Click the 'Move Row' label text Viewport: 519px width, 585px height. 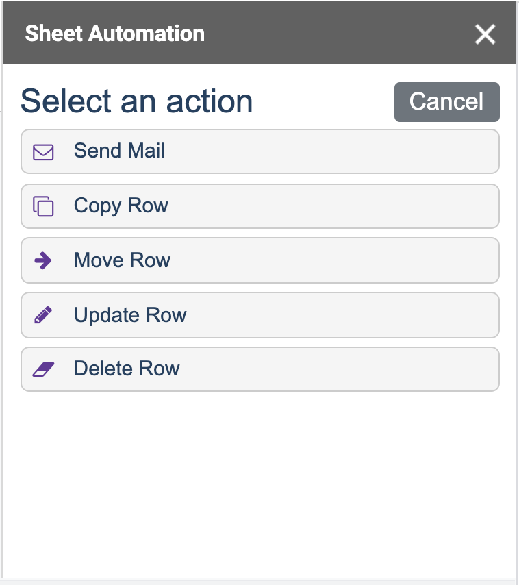(123, 260)
